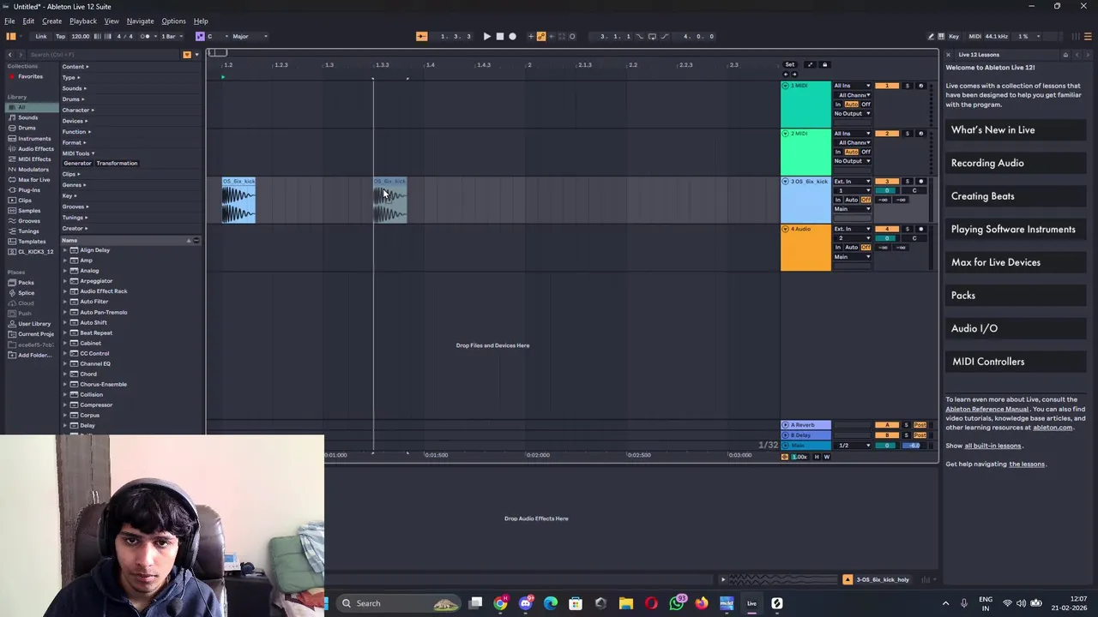Viewport: 1098px width, 617px height.
Task: Select the Transformation MIDI Tools tag
Action: pyautogui.click(x=117, y=163)
